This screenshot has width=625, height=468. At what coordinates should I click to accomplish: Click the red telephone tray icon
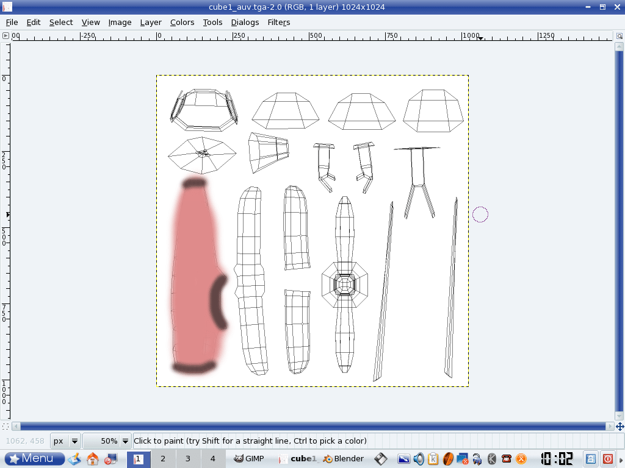(507, 459)
